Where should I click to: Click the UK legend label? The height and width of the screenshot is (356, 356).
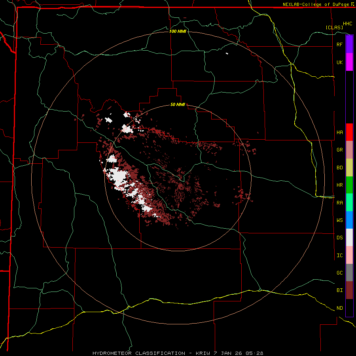click(339, 62)
